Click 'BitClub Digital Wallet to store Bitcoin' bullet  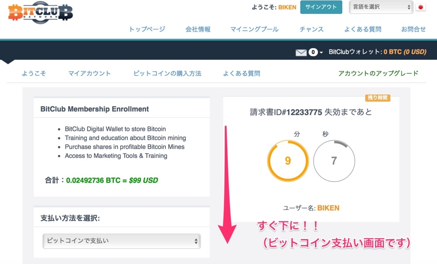[115, 129]
